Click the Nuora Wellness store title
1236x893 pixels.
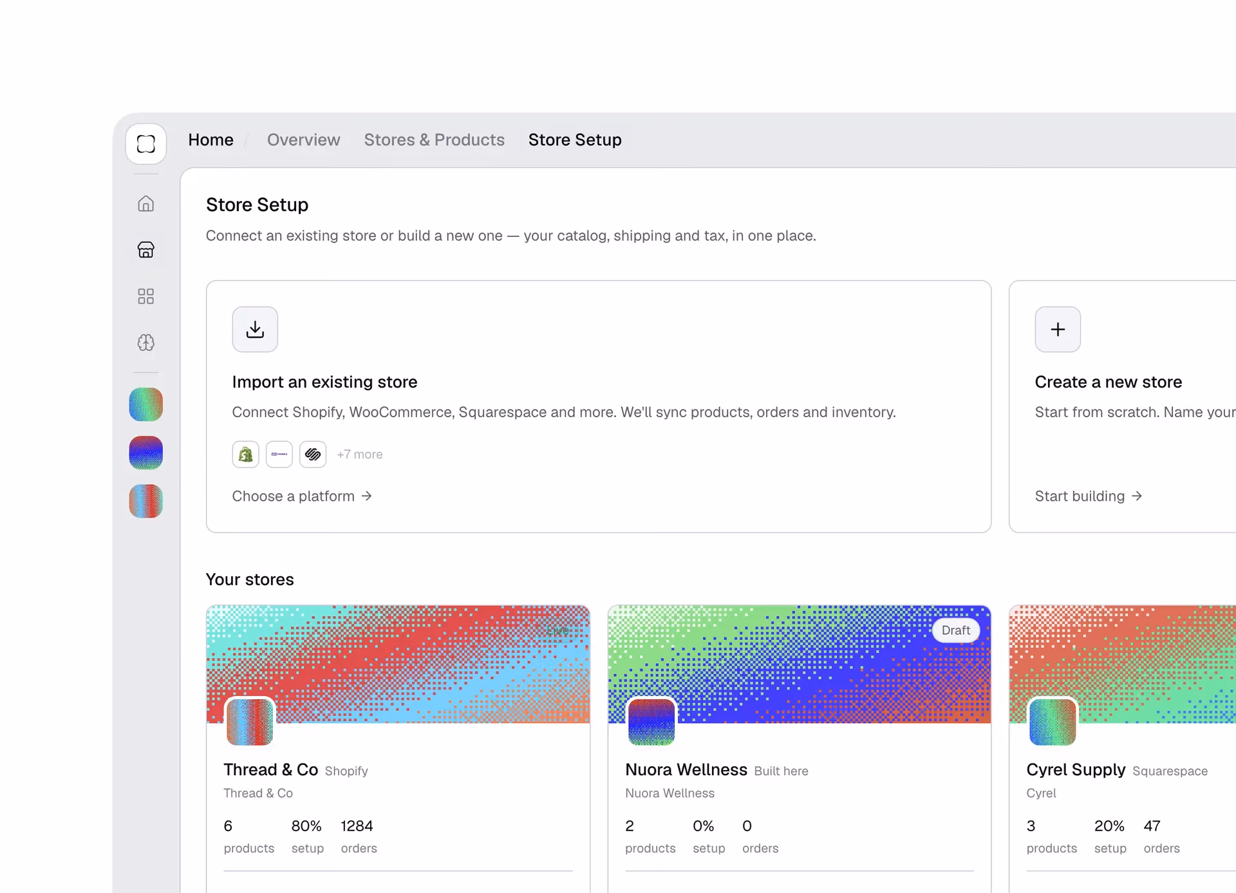[686, 769]
